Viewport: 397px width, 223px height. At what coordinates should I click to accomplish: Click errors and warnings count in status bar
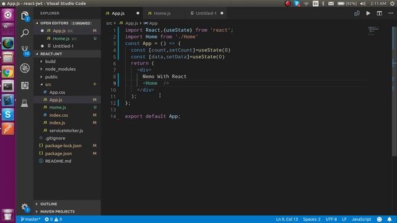coord(53,219)
